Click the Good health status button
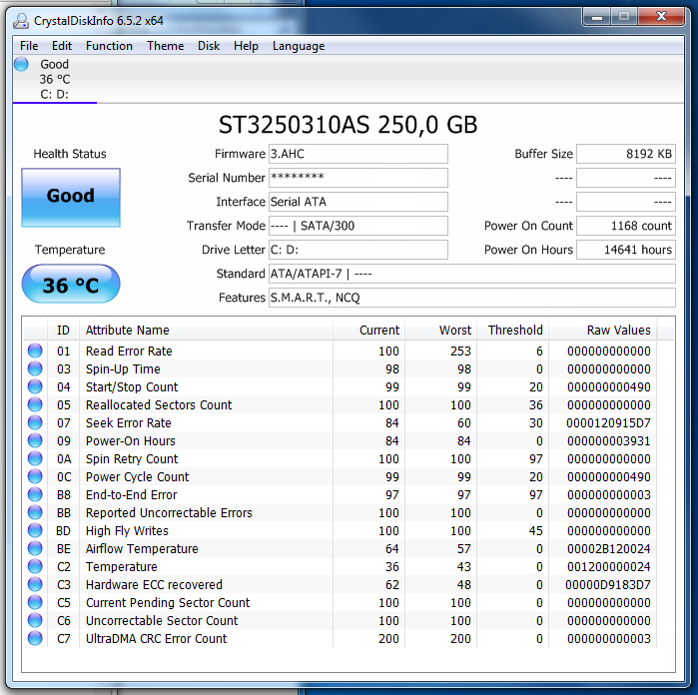 (x=71, y=198)
